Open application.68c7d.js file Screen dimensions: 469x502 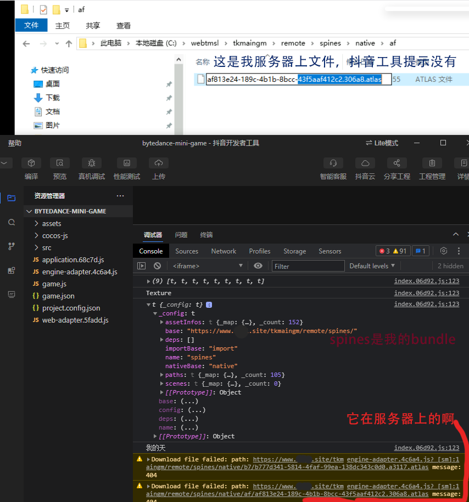73,260
